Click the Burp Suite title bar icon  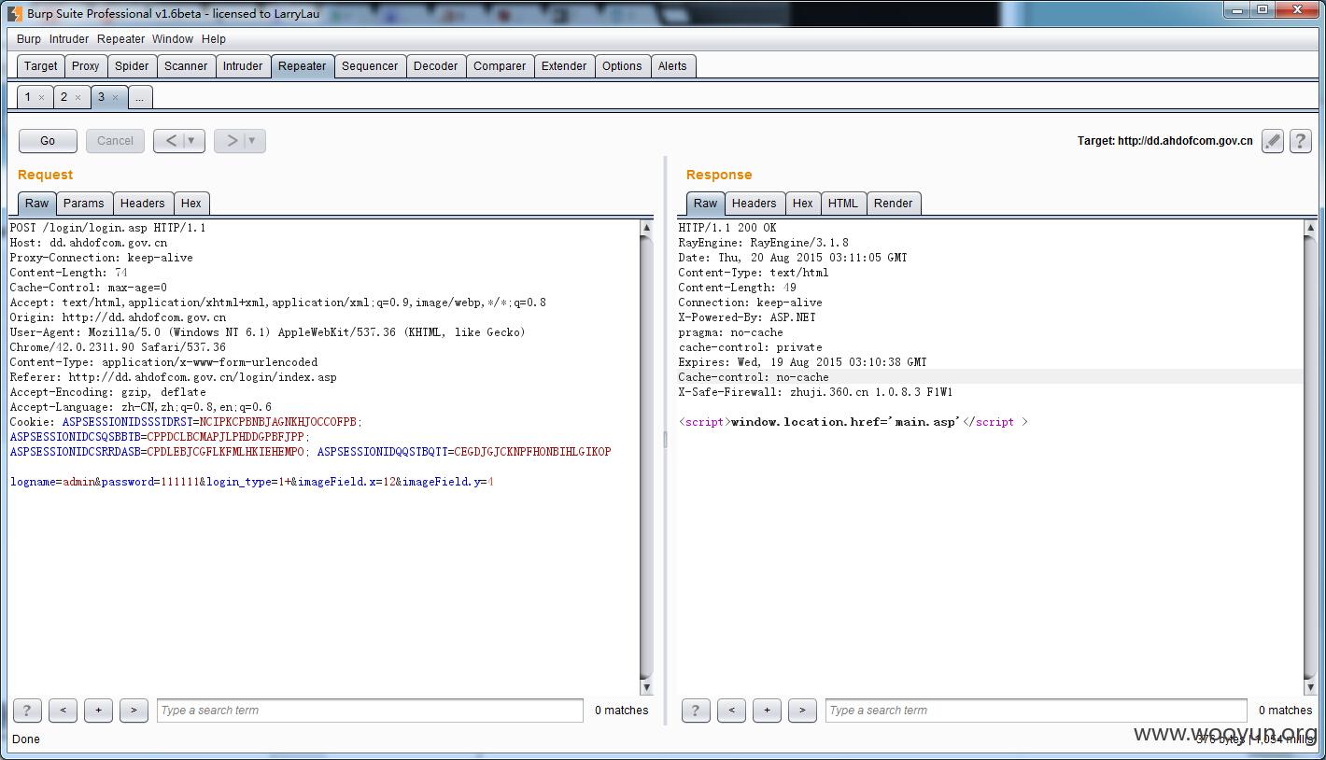tap(14, 13)
